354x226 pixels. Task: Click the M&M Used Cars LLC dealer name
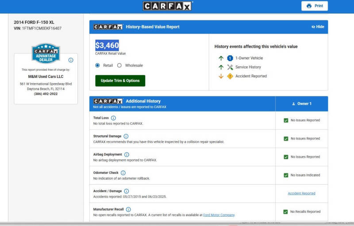[46, 77]
